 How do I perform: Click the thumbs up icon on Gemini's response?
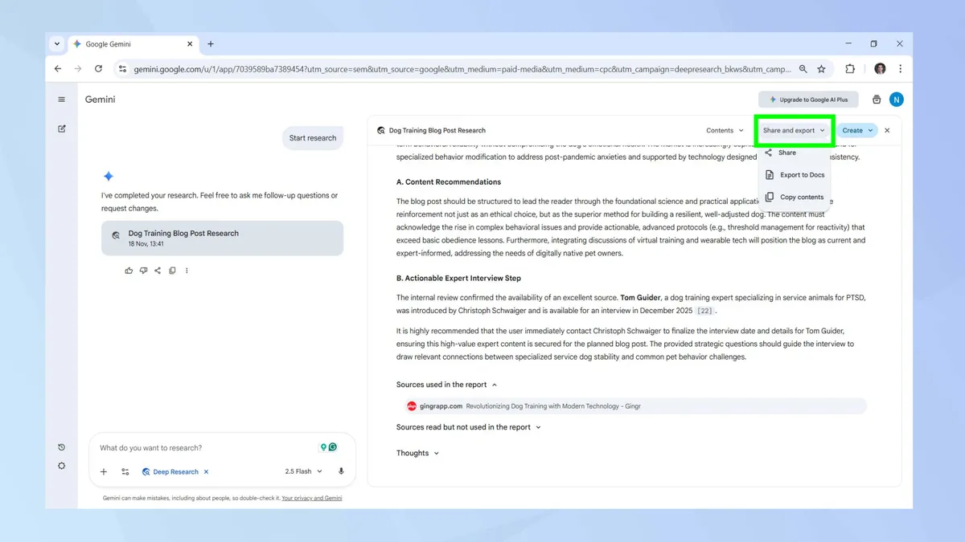tap(129, 271)
